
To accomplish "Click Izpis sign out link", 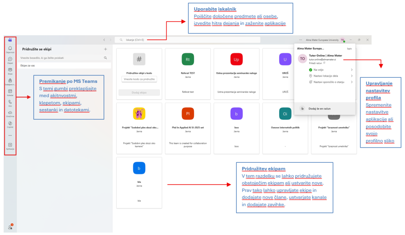I will pyautogui.click(x=349, y=49).
